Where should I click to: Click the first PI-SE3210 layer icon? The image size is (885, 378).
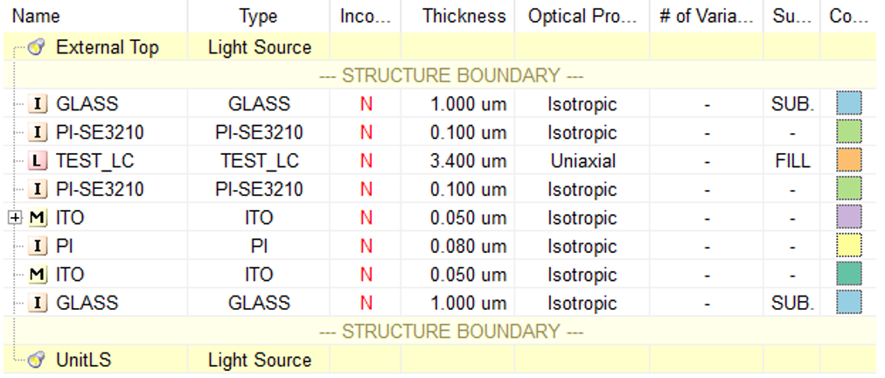click(x=38, y=133)
